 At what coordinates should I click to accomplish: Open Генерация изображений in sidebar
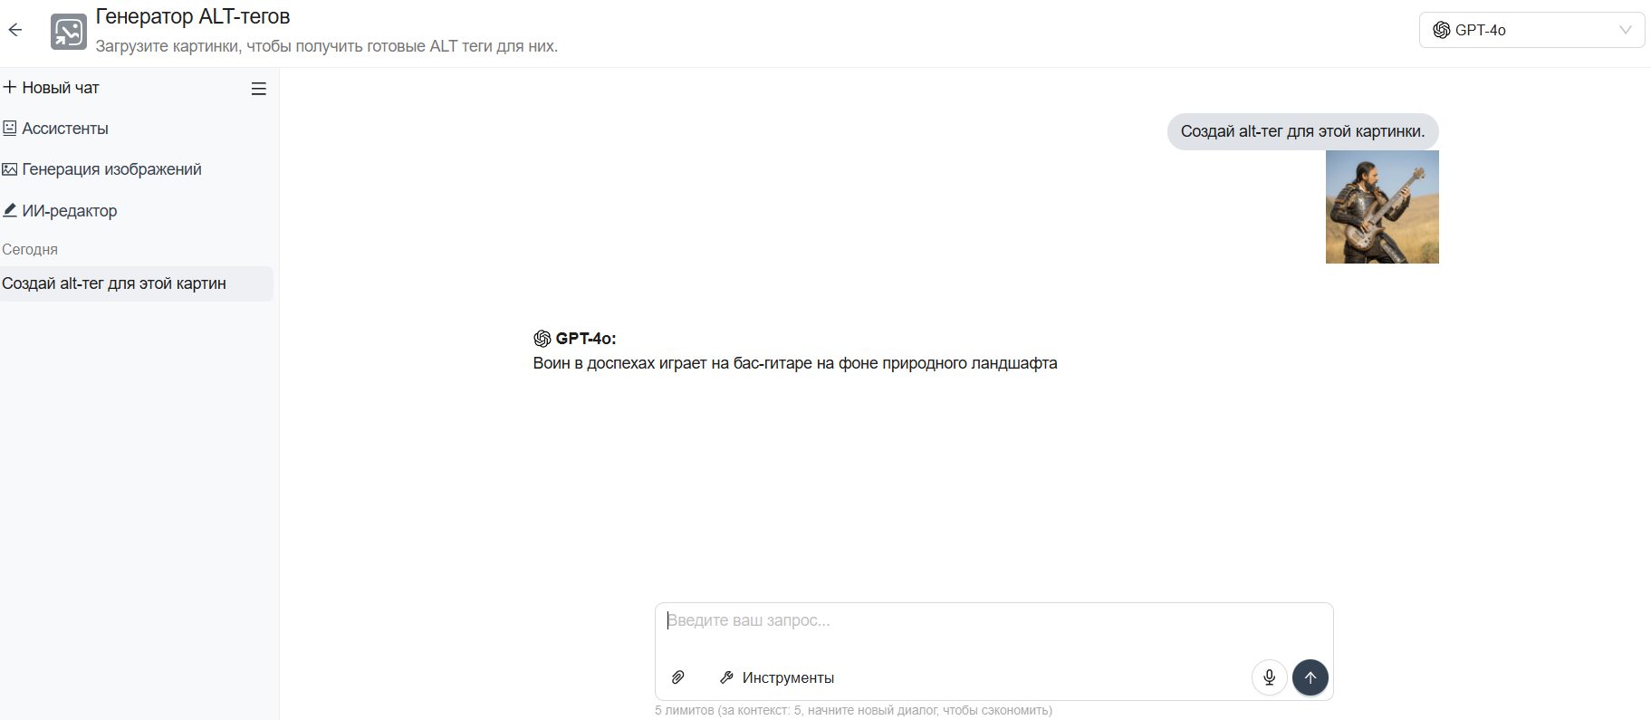(101, 169)
